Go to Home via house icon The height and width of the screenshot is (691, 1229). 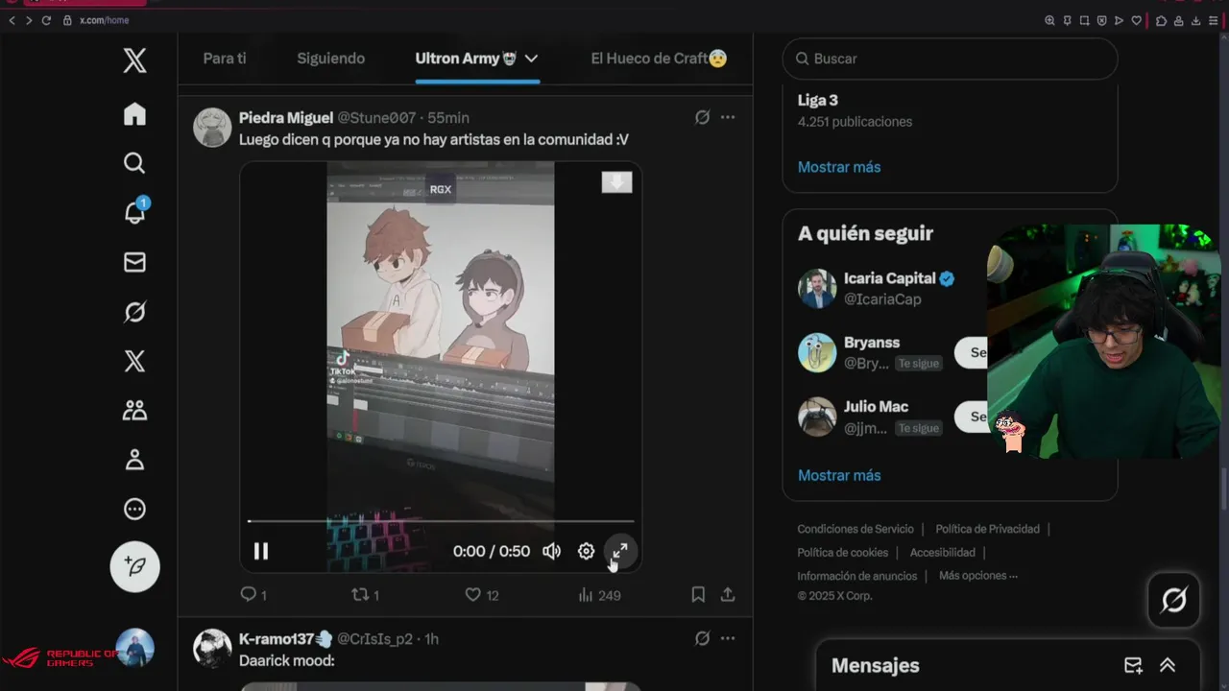tap(134, 114)
